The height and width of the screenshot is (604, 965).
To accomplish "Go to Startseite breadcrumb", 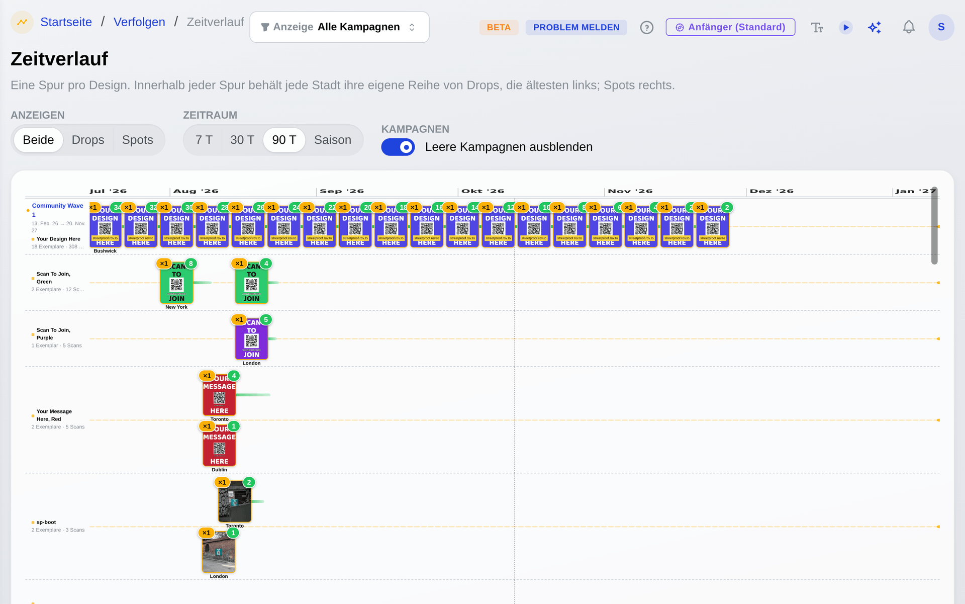I will point(66,22).
